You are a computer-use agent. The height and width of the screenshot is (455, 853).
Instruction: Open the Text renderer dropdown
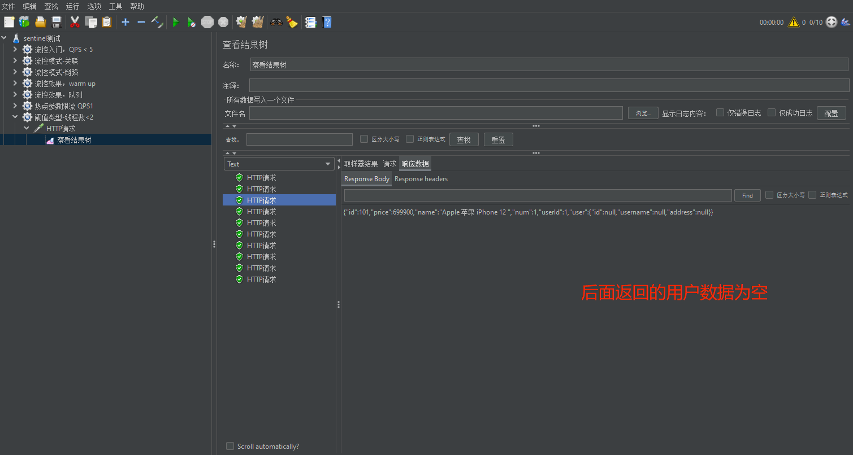coord(279,164)
